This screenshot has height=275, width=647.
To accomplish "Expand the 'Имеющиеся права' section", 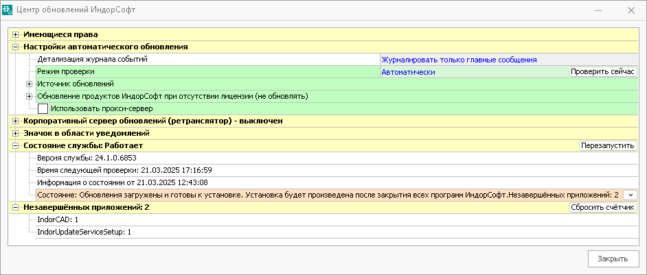I will click(x=16, y=35).
